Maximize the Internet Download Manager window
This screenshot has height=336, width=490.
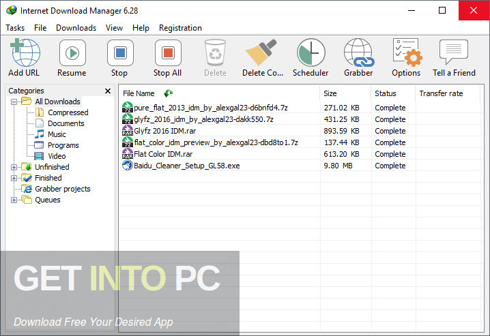(442, 10)
